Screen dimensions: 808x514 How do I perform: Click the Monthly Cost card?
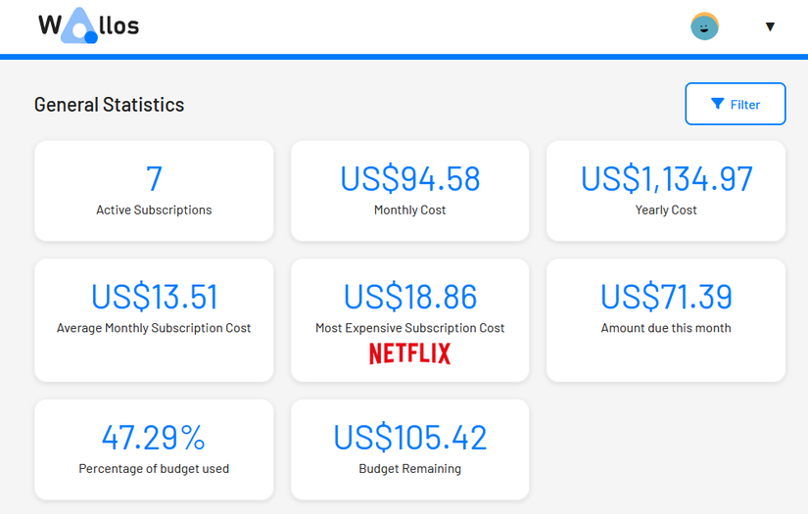(x=409, y=191)
